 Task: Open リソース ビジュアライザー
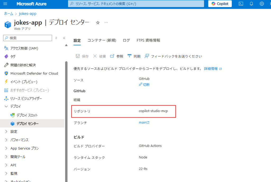point(23,99)
